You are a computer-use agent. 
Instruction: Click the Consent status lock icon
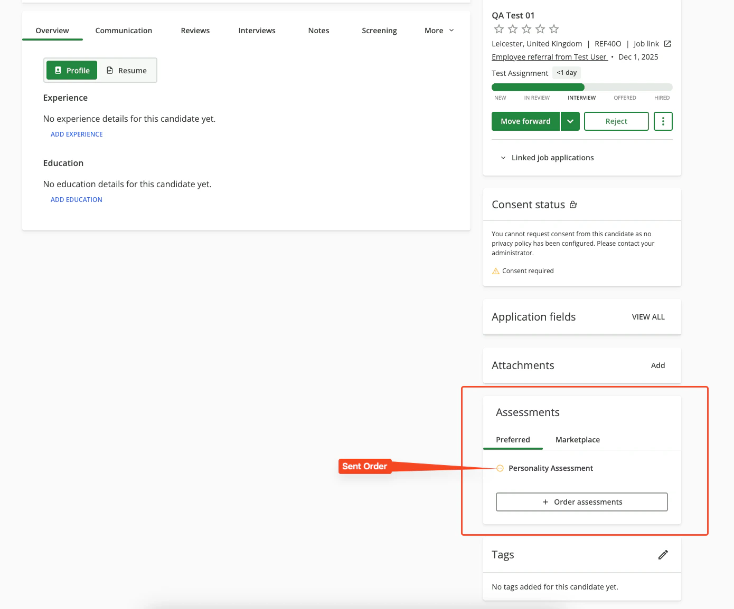pos(573,205)
